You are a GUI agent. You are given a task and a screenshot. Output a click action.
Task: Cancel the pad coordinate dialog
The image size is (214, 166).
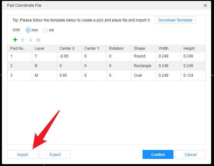click(190, 154)
